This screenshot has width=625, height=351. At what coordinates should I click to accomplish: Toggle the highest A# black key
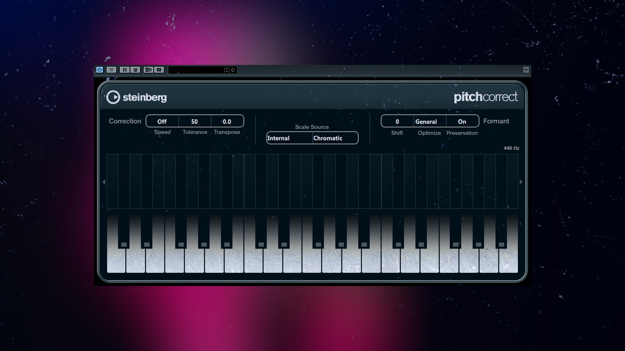(x=501, y=231)
